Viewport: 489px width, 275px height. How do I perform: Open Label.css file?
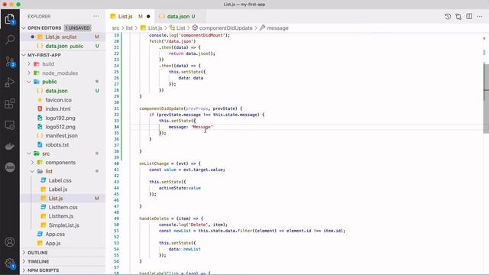pyautogui.click(x=60, y=180)
